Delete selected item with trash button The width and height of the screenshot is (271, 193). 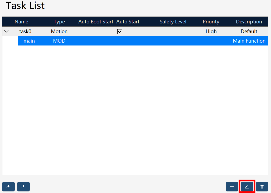(262, 187)
